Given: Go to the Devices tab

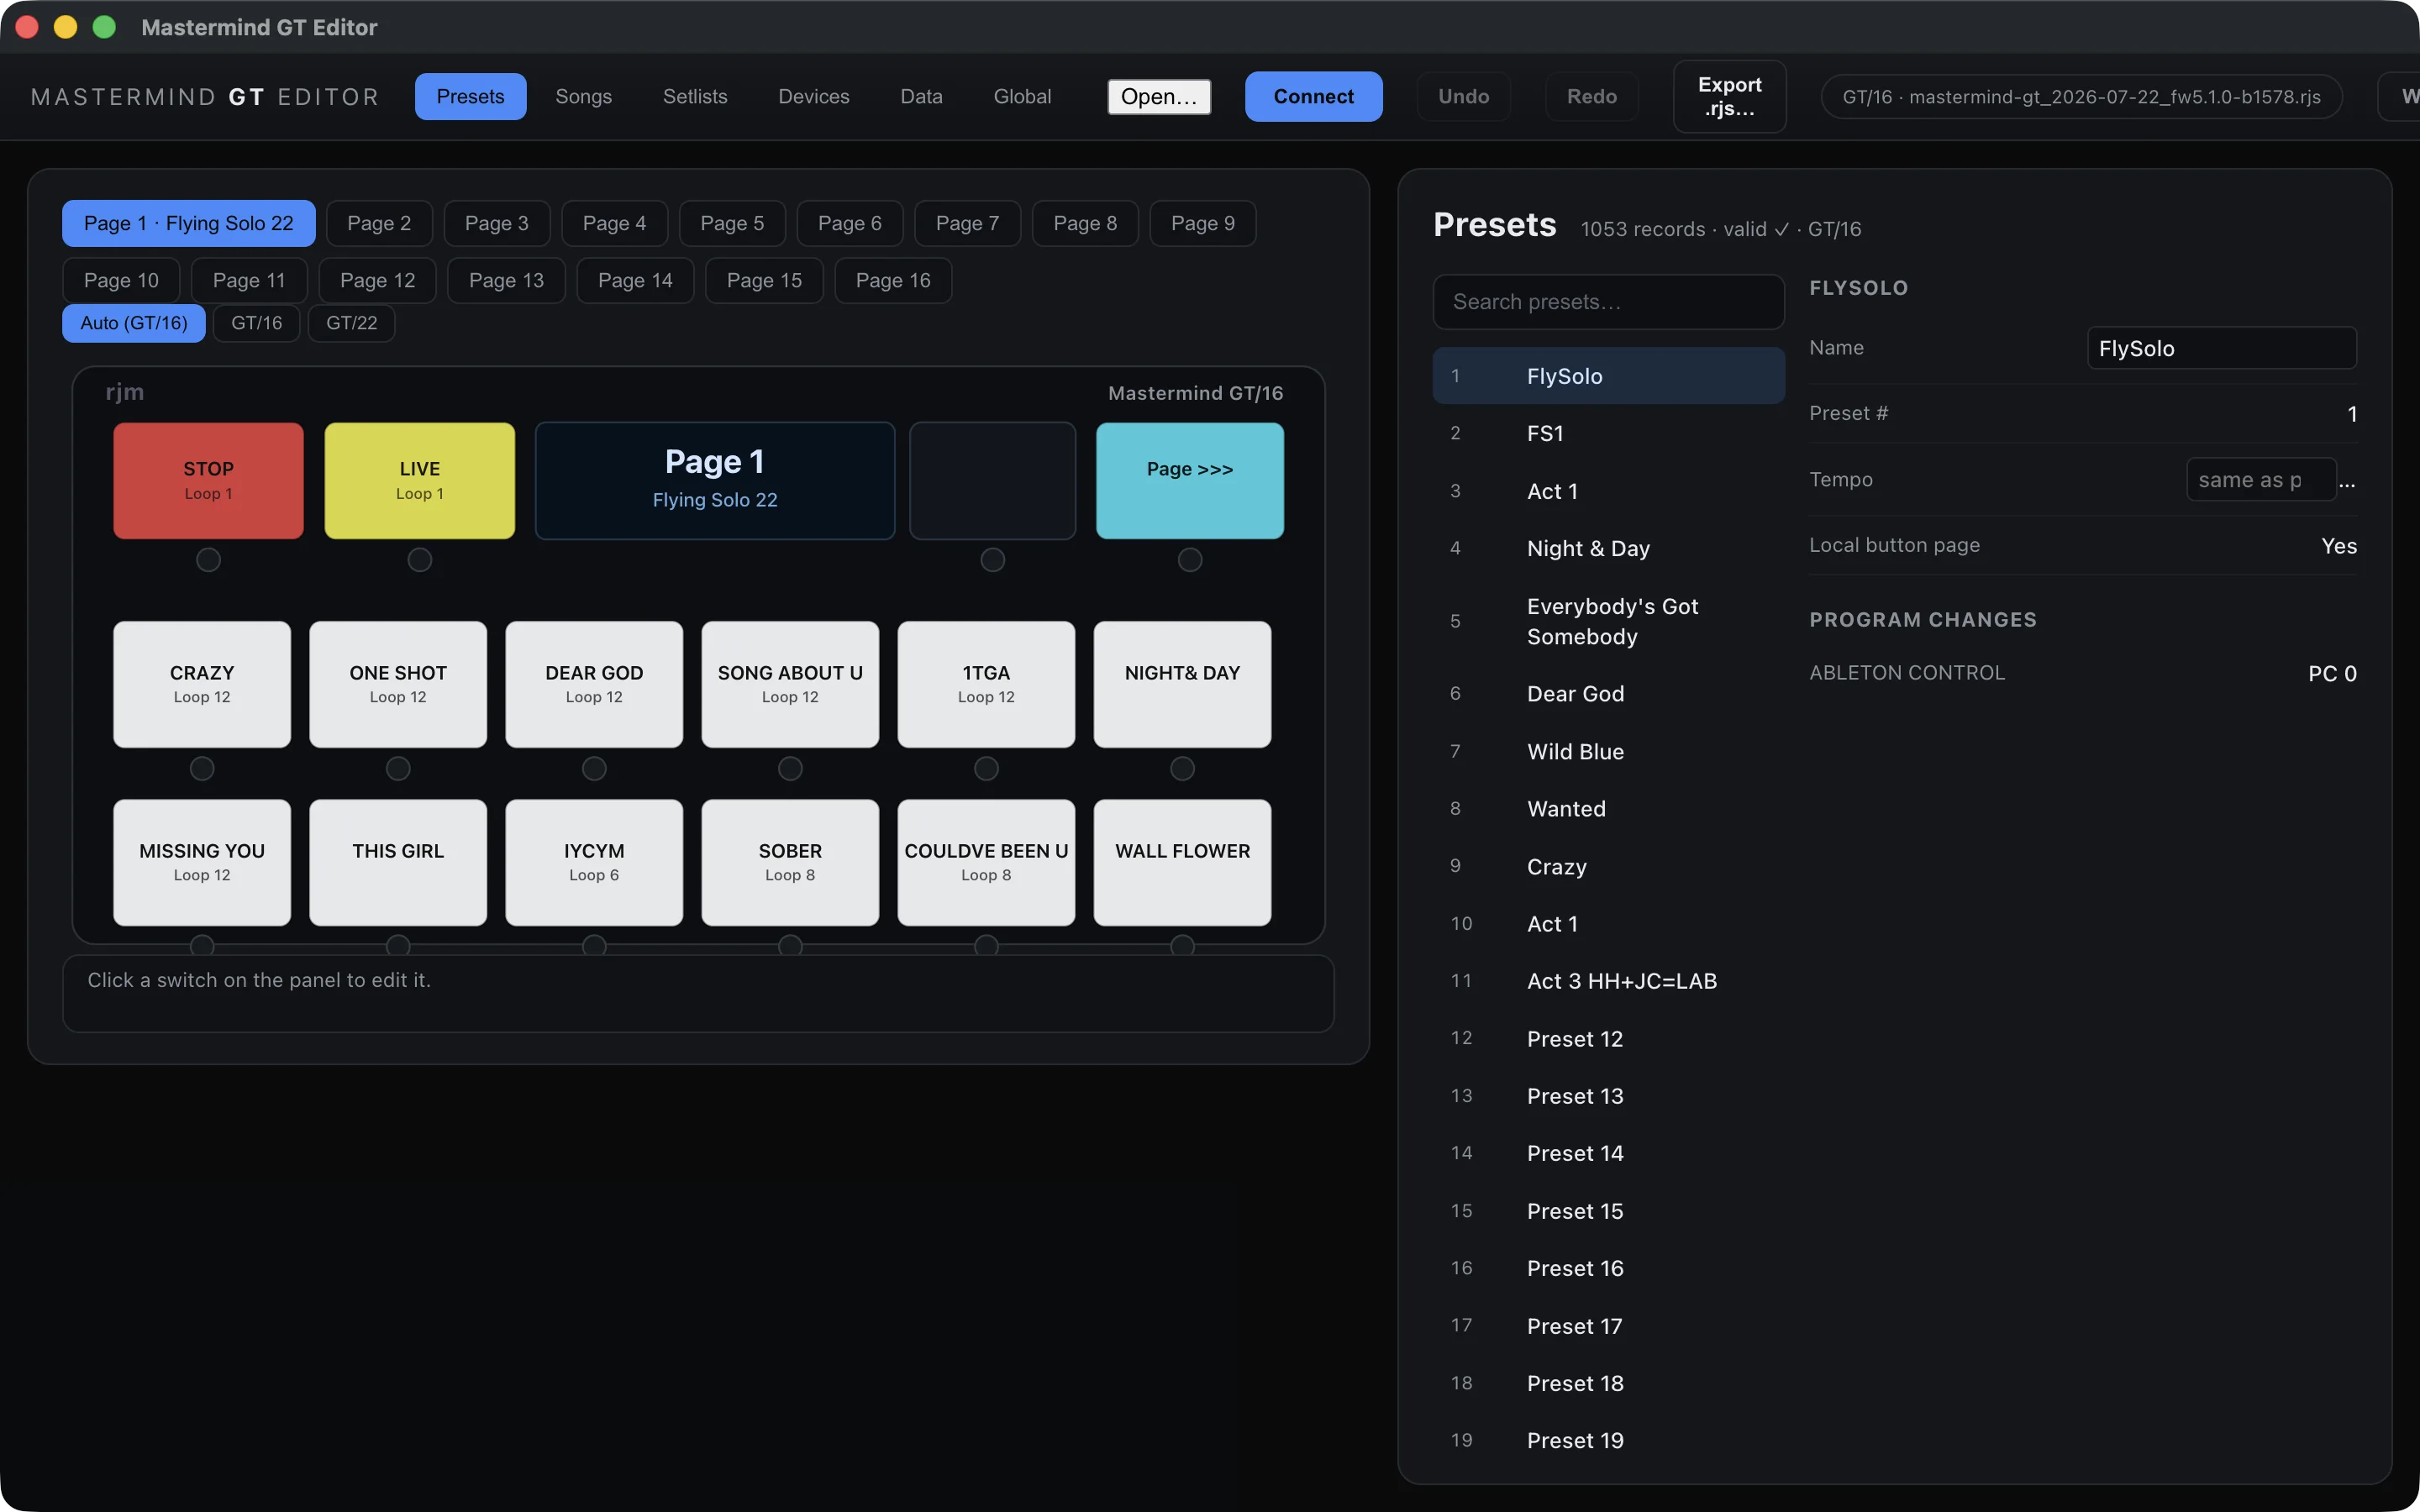Looking at the screenshot, I should [x=813, y=96].
